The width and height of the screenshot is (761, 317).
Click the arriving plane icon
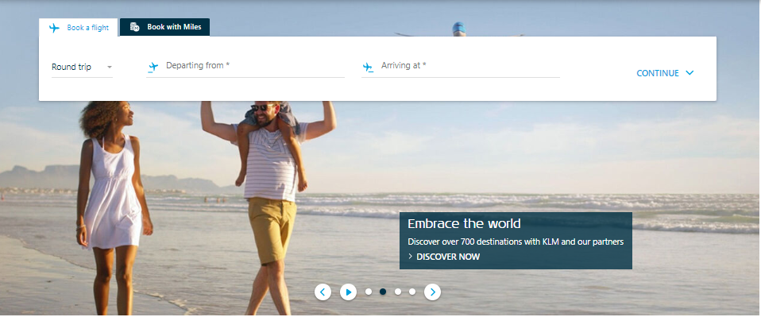368,67
